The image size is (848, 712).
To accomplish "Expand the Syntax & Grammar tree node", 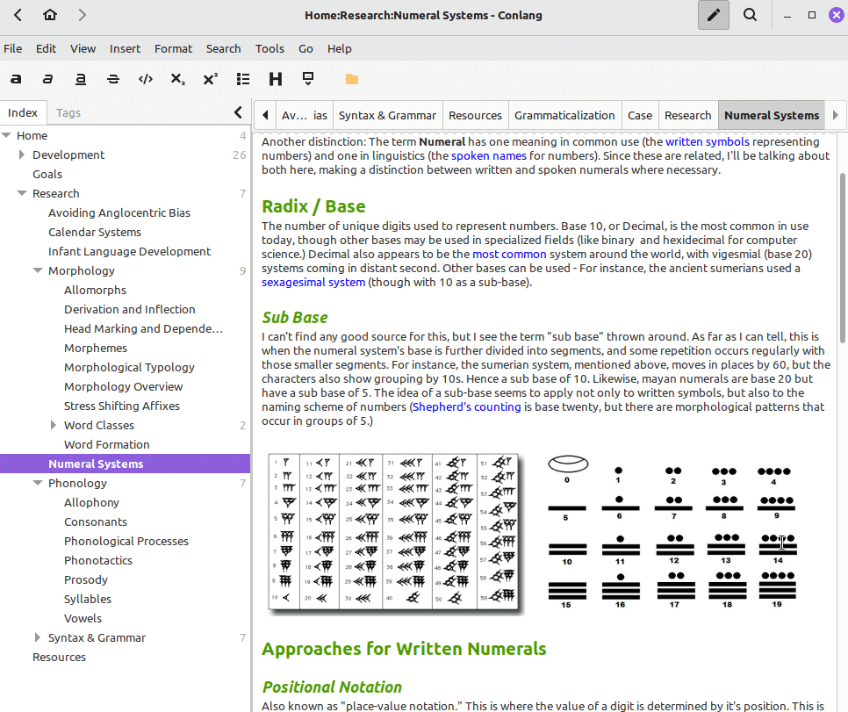I will coord(38,637).
